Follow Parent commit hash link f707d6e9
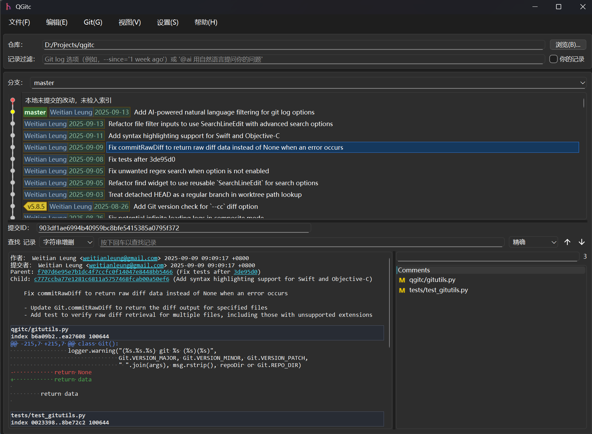Screen dimensions: 592x434 point(105,272)
